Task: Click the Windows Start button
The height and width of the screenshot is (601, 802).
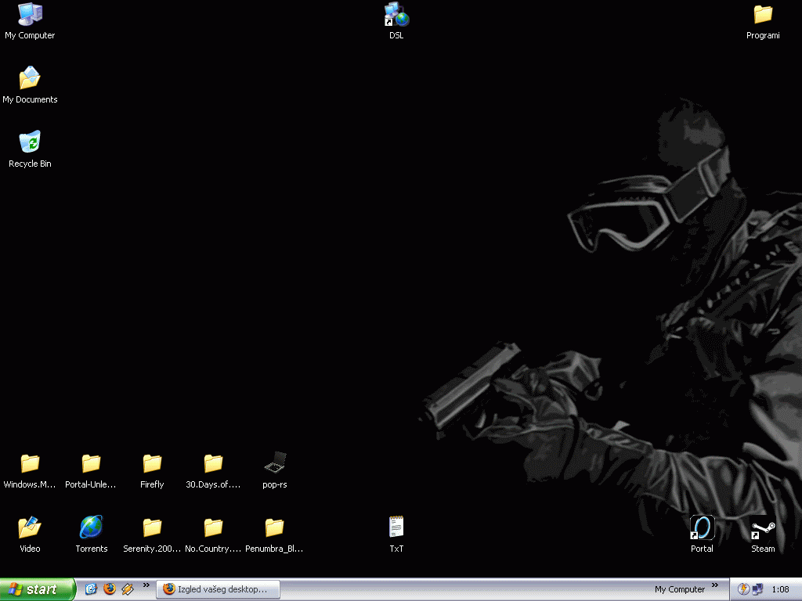Action: [38, 589]
